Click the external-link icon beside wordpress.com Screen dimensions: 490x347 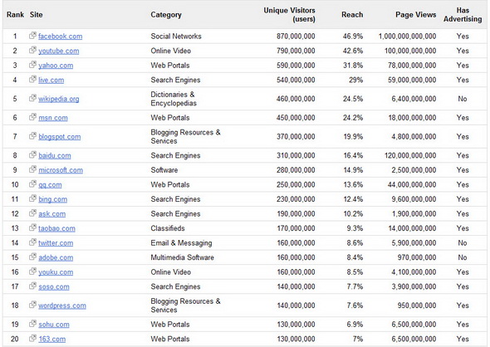32,305
